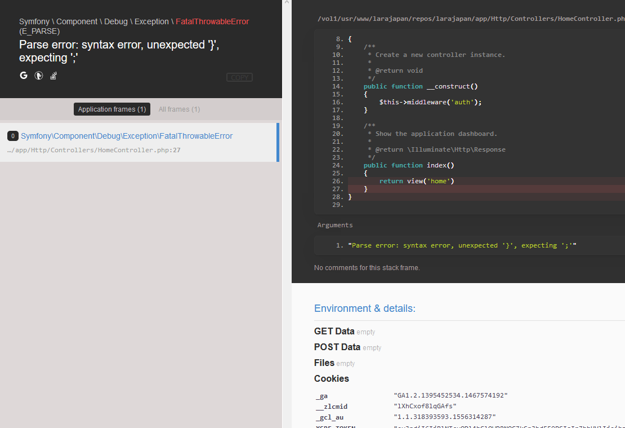The height and width of the screenshot is (428, 625).
Task: Open the HomeController.php file path header
Action: [471, 19]
